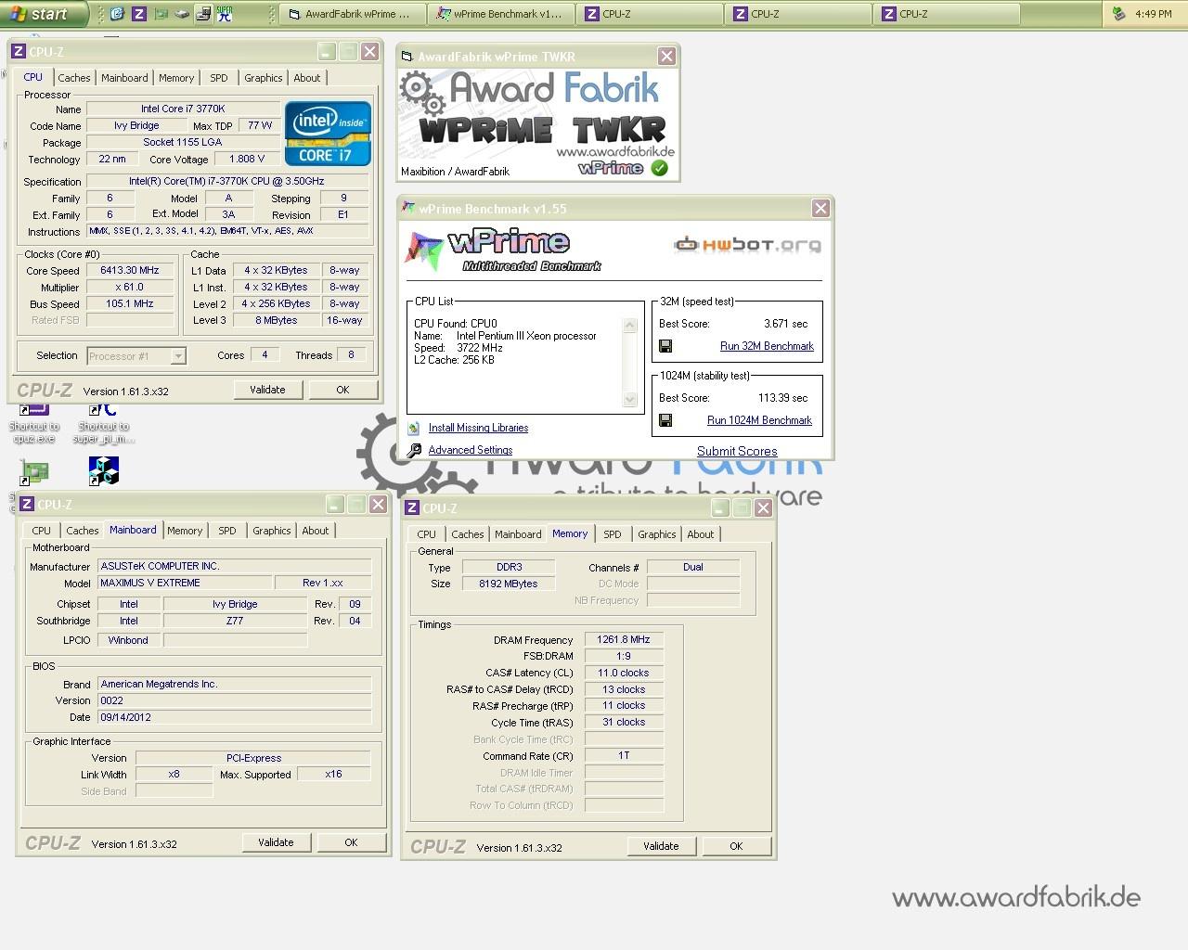1188x950 pixels.
Task: Click Run 1024M Benchmark link
Action: pos(759,420)
